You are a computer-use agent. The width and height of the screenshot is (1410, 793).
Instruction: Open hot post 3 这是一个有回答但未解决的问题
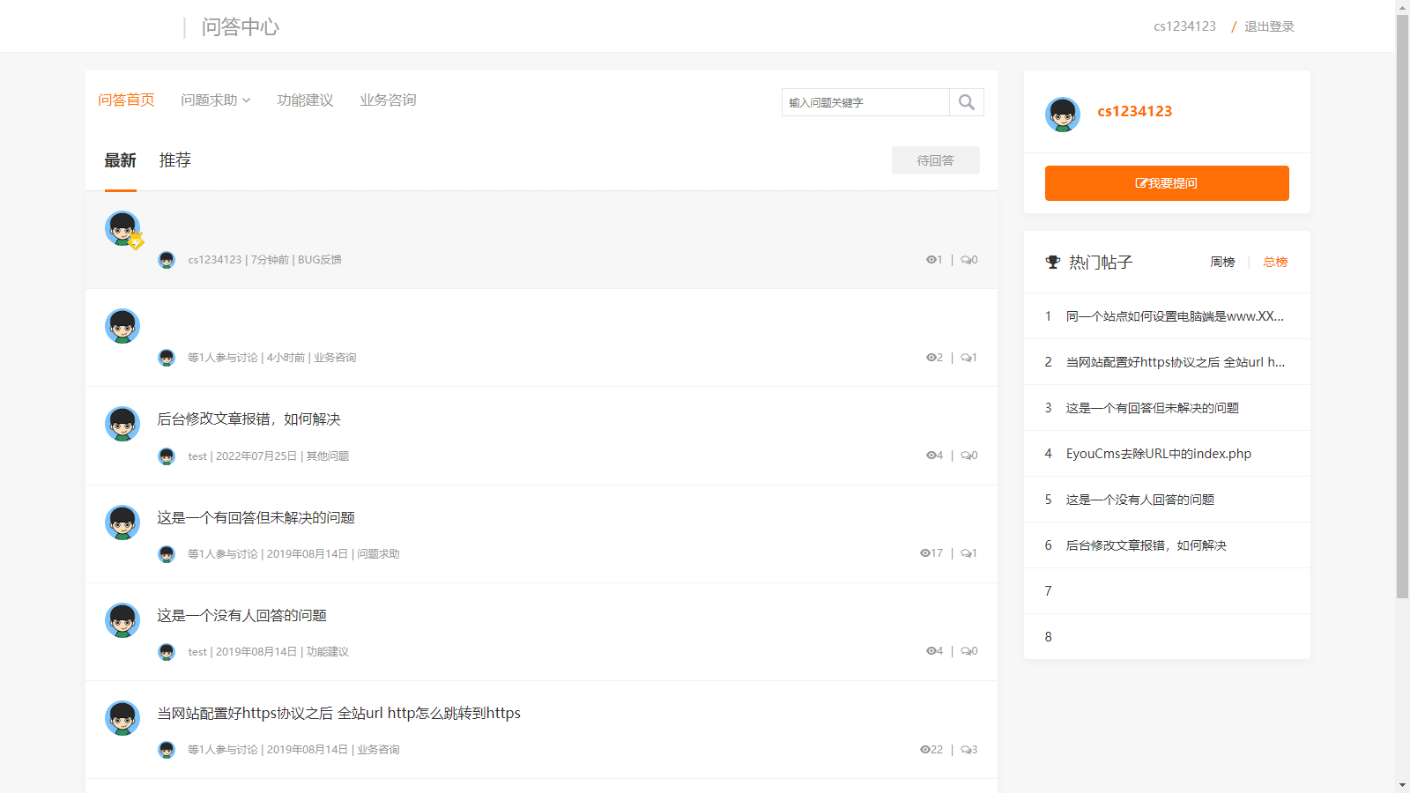[x=1153, y=408]
